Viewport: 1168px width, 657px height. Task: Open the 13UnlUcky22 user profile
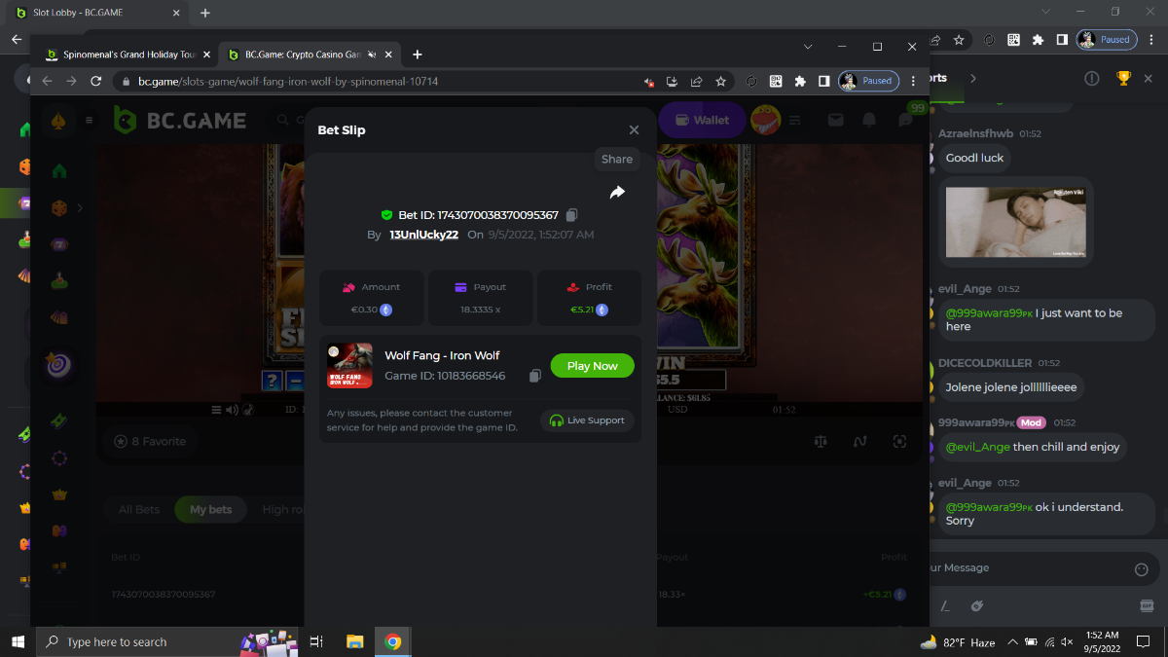423,235
